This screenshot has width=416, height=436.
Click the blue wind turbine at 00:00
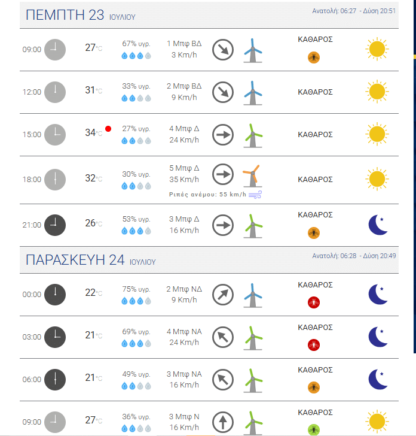253,295
